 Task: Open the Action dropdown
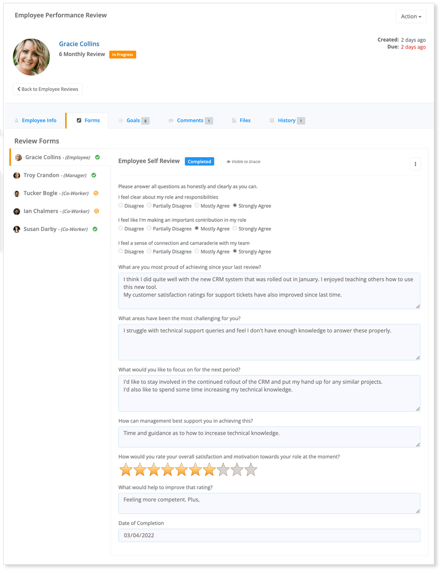[x=411, y=16]
